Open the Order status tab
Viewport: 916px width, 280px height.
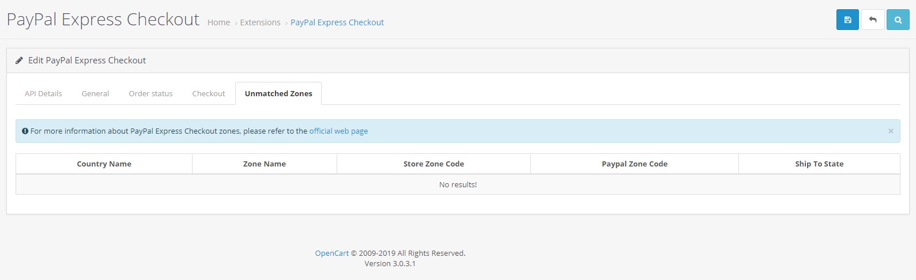[x=150, y=93]
